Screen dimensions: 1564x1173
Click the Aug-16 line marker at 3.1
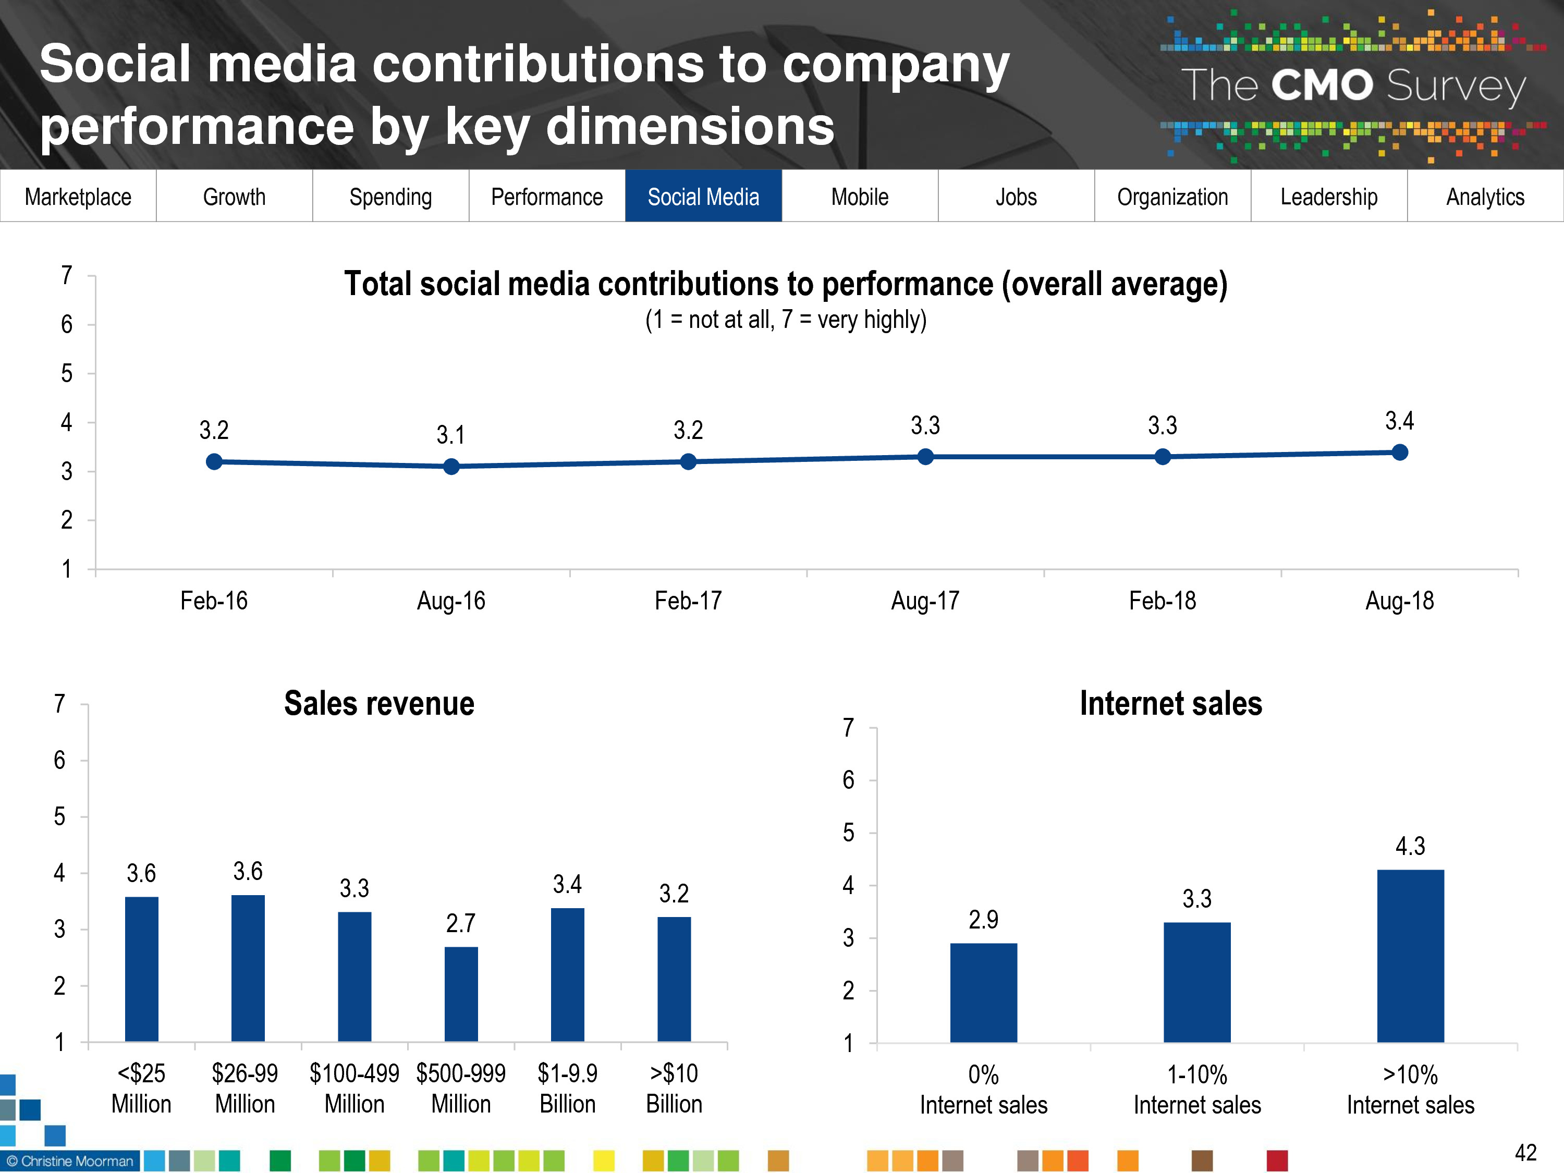tap(451, 467)
